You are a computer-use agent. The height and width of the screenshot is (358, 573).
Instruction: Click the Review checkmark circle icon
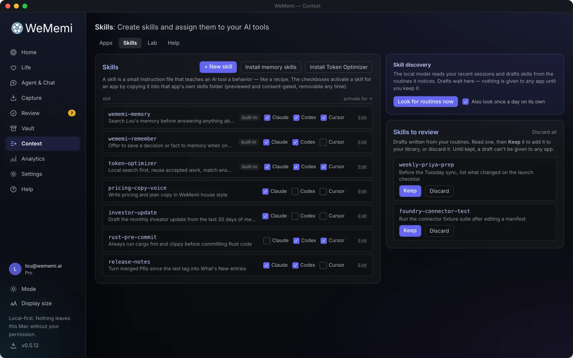point(13,113)
